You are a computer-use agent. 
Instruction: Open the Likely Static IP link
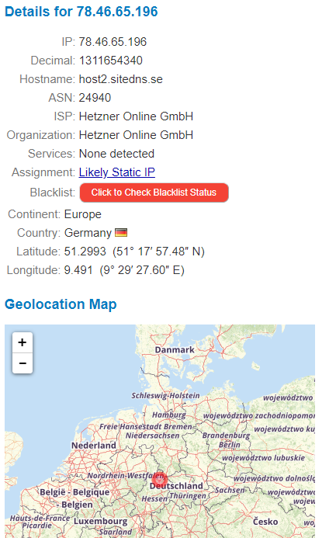(117, 172)
